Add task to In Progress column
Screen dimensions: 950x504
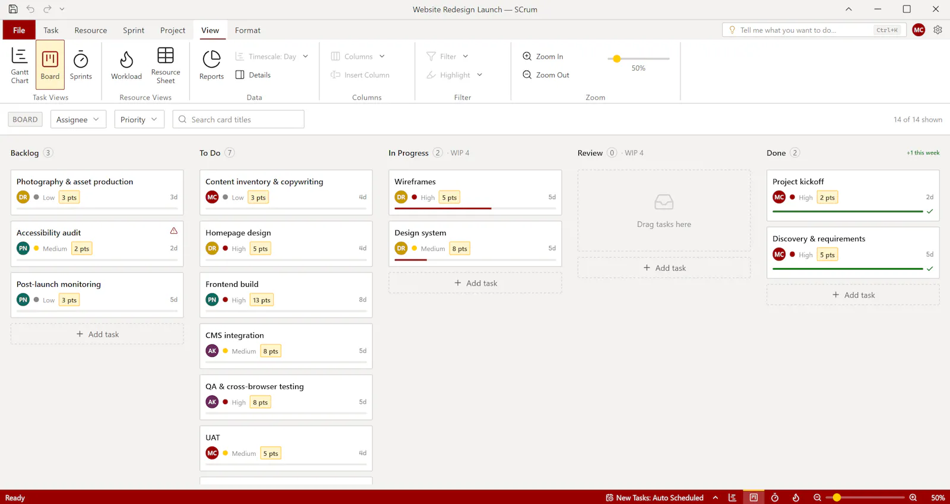pos(475,283)
